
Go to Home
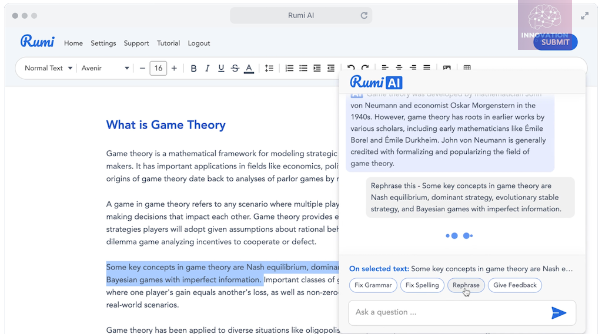click(73, 43)
